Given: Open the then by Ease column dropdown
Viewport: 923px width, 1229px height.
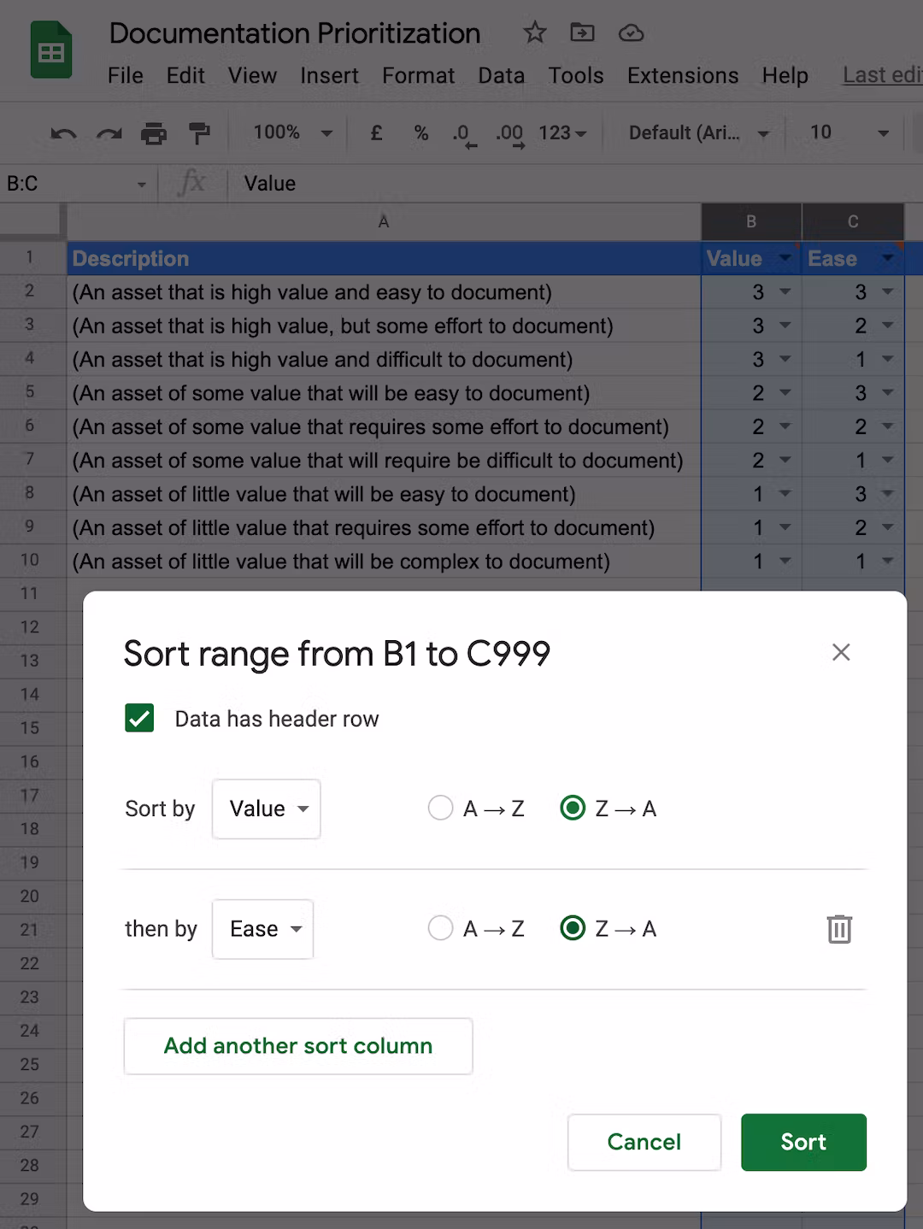Looking at the screenshot, I should click(x=263, y=929).
